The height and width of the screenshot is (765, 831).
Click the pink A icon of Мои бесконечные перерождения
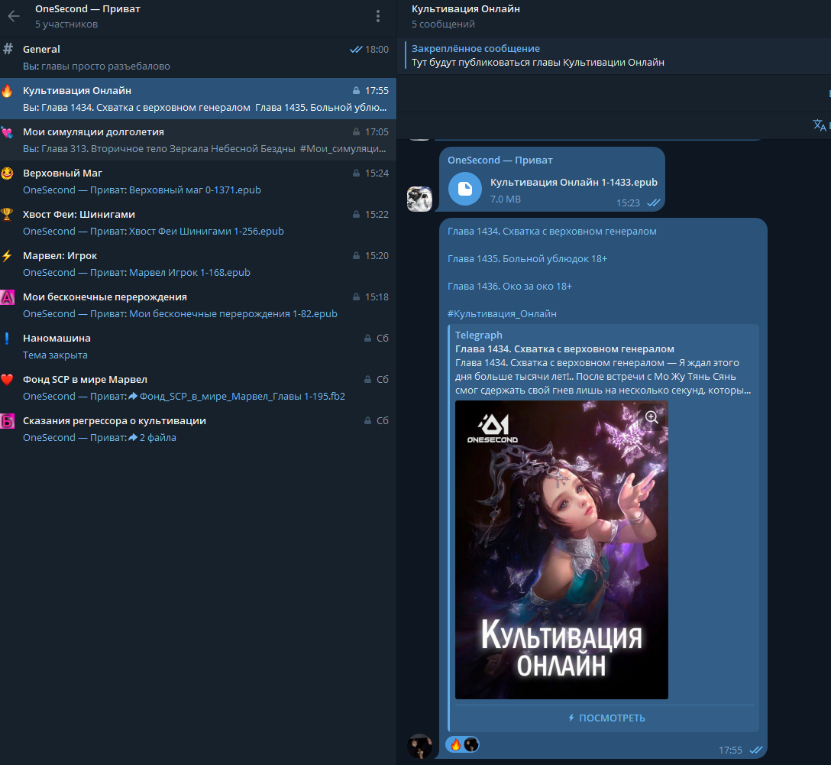coord(7,297)
